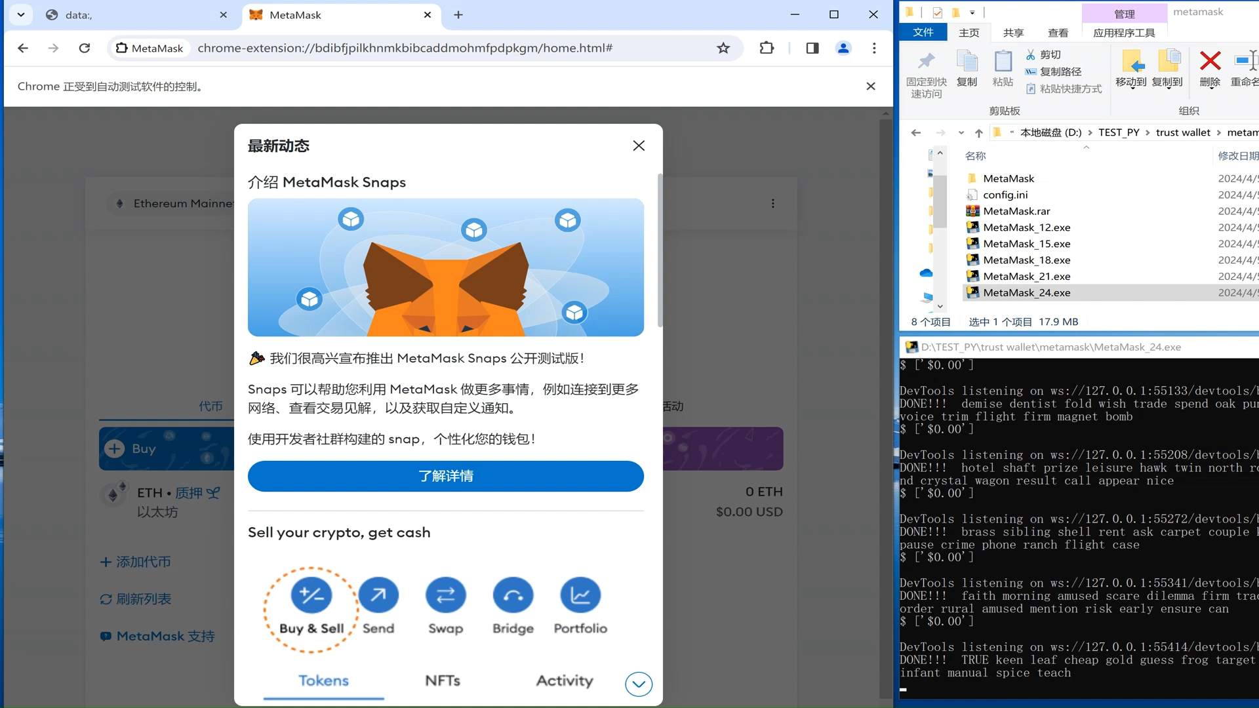Viewport: 1259px width, 708px height.
Task: Click the MetaMask_24.exe file in explorer
Action: (x=1026, y=292)
